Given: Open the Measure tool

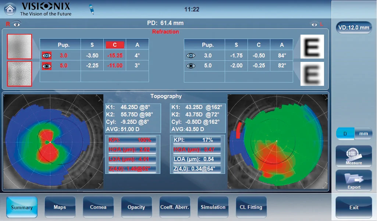Looking at the screenshot, I should click(x=354, y=156).
